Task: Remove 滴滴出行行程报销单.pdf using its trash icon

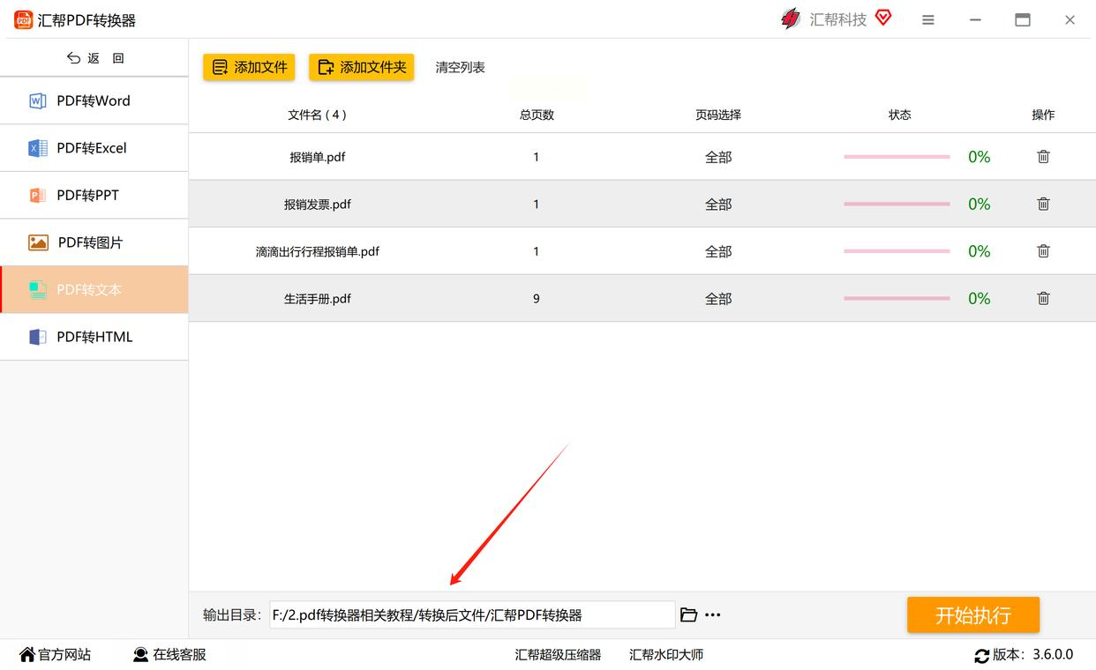Action: pos(1043,251)
